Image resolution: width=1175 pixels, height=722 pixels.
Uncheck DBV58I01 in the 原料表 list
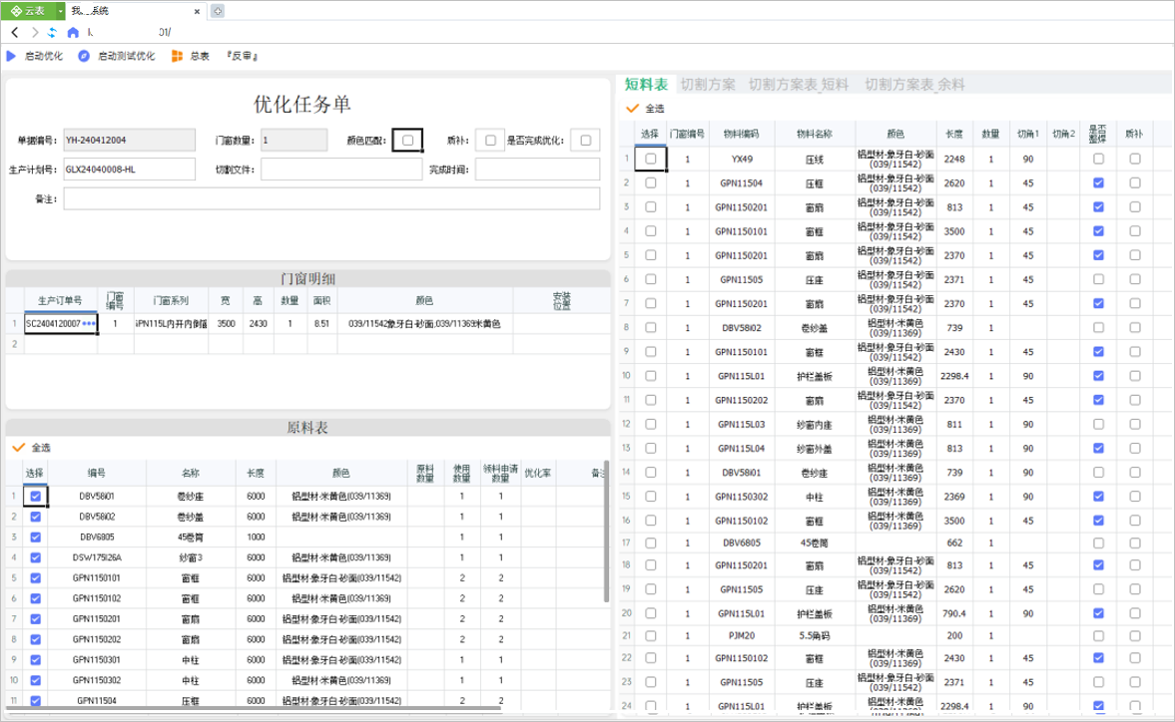[35, 496]
